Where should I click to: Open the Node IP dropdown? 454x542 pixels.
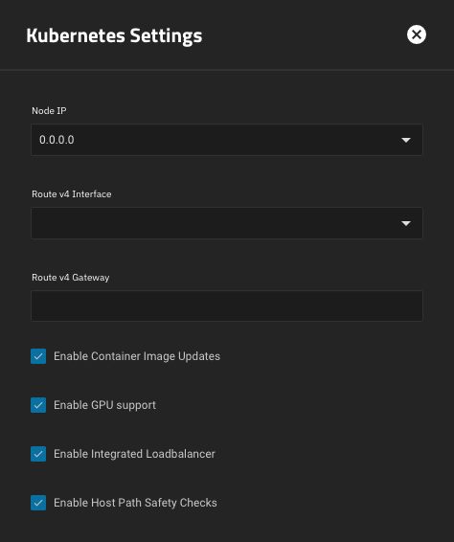227,140
